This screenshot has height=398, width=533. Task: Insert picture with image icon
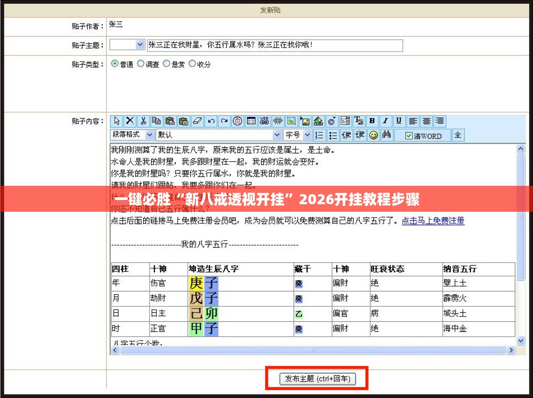(x=292, y=121)
